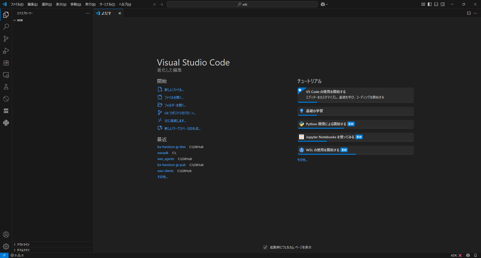Expand the アウトライン section
481x258 pixels.
23,244
